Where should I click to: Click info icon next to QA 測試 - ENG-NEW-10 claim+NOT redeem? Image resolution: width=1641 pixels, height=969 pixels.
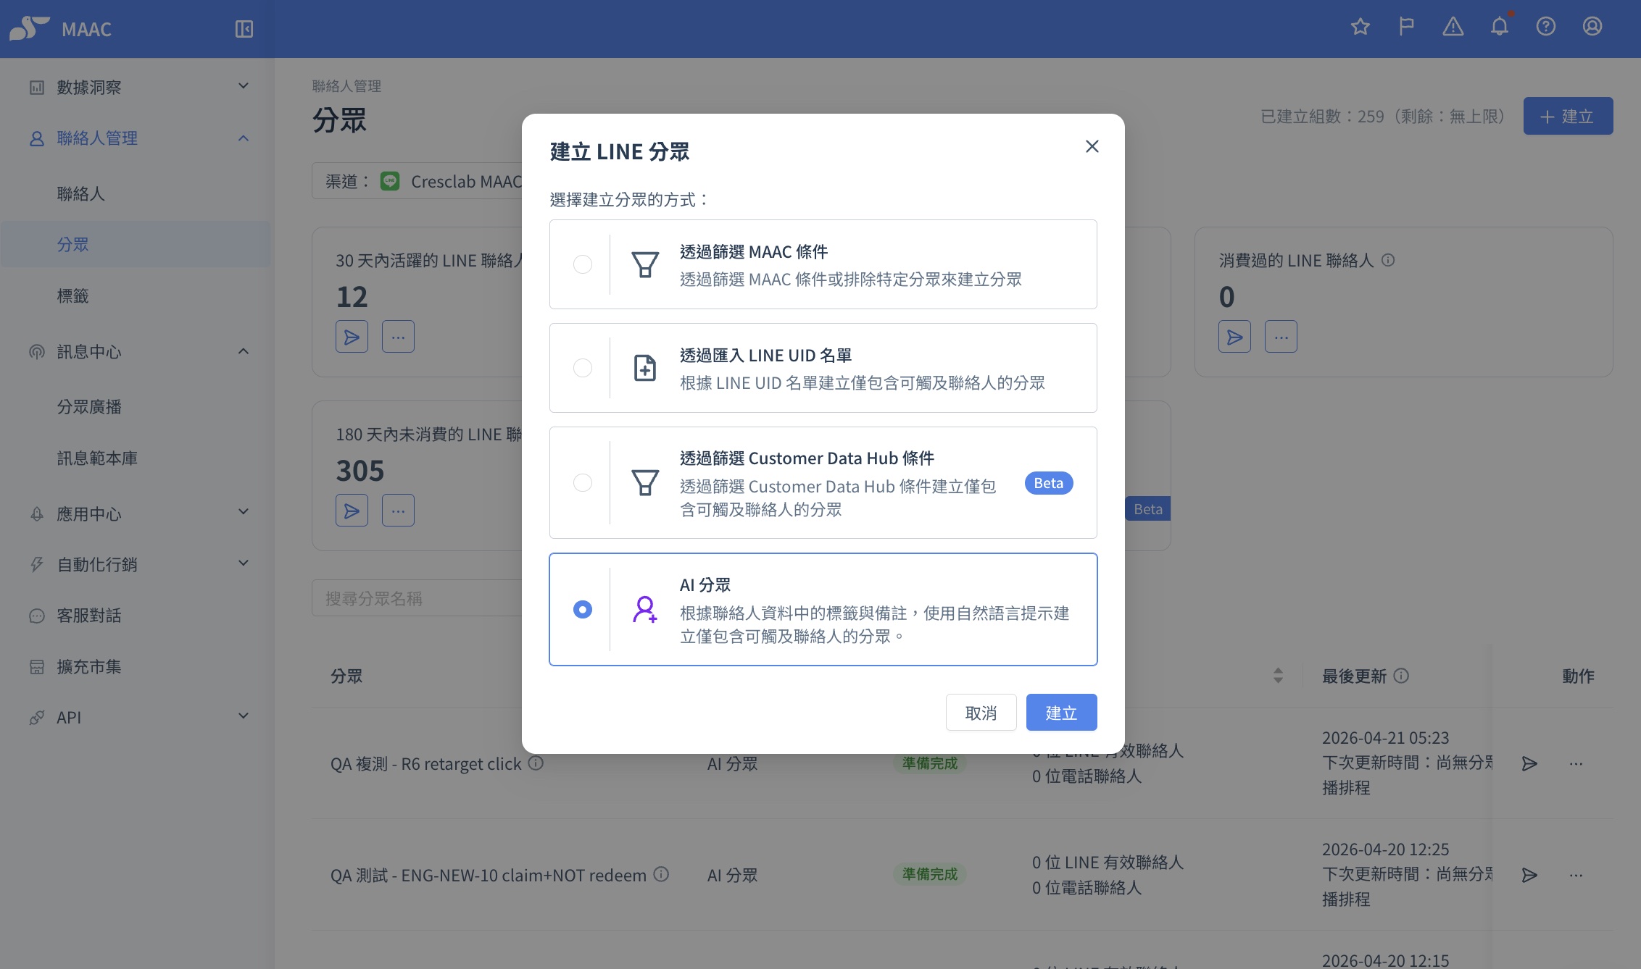661,874
